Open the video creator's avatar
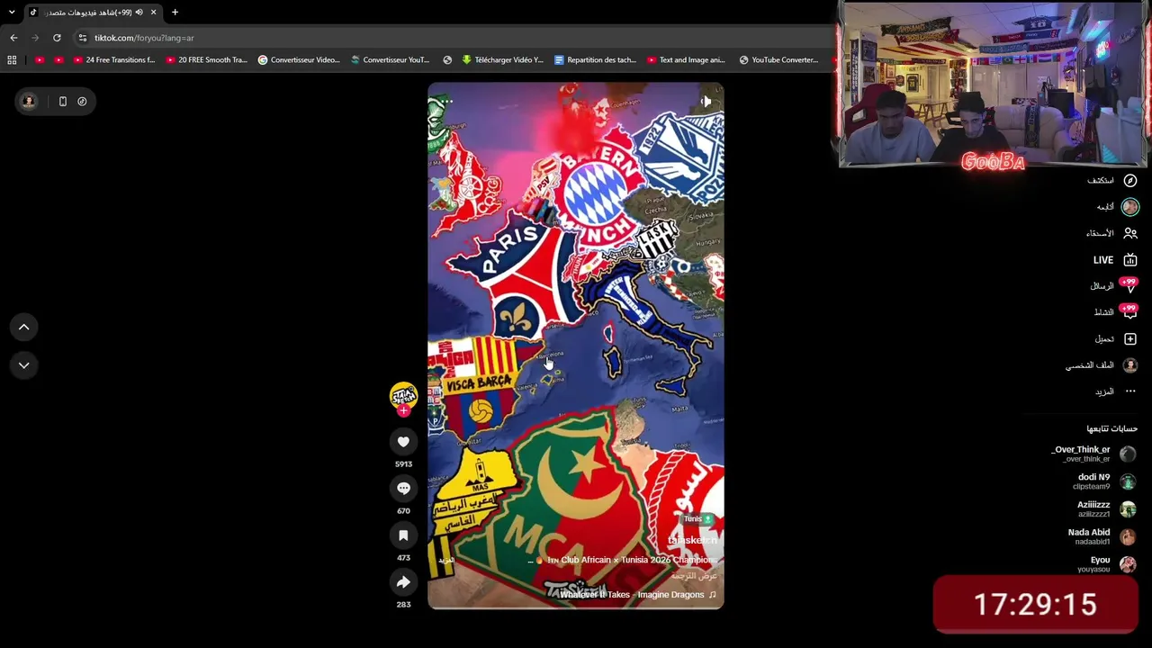1152x648 pixels. click(x=403, y=395)
